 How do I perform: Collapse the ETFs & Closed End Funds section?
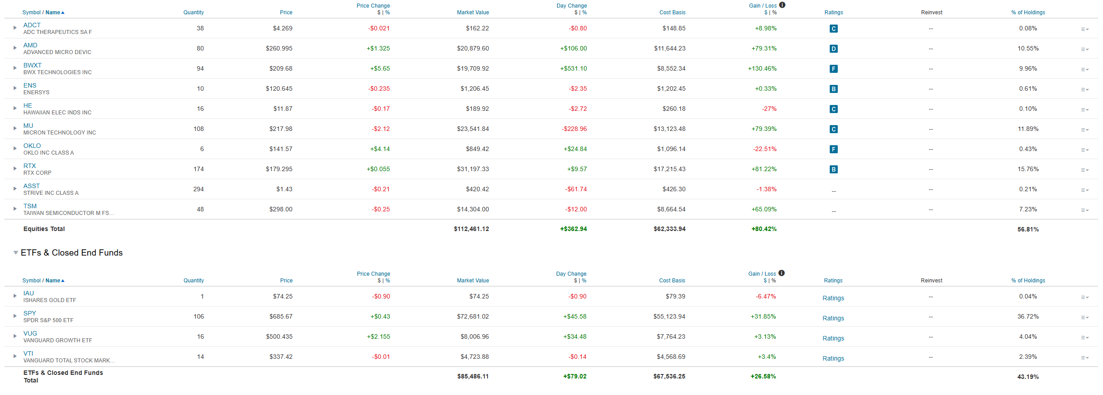[16, 252]
